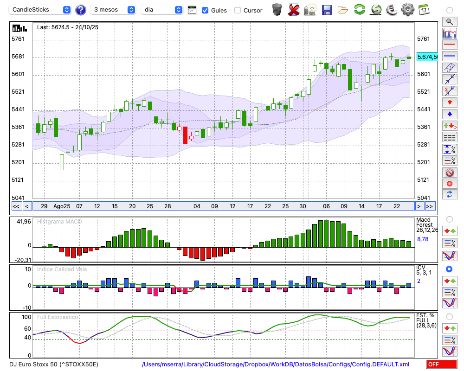
Task: Open the dia interval dropdown
Action: coord(162,10)
